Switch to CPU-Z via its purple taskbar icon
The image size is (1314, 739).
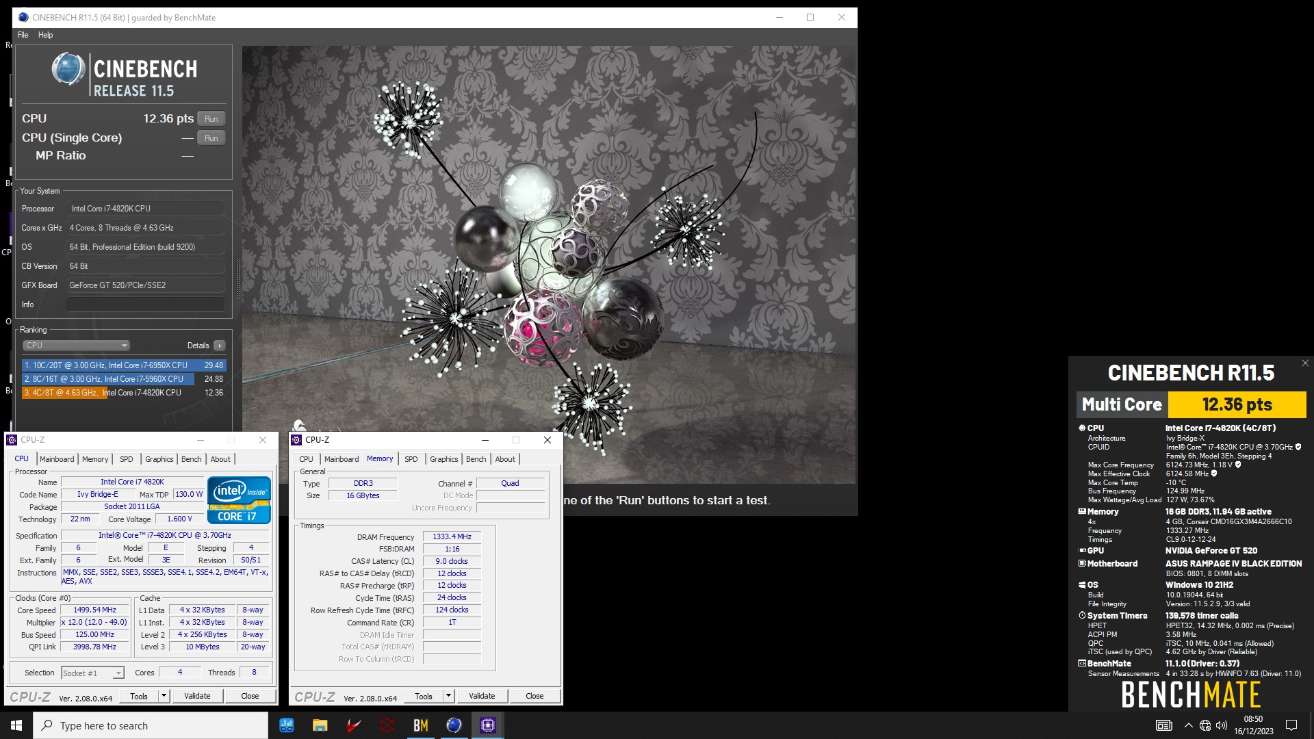tap(487, 725)
